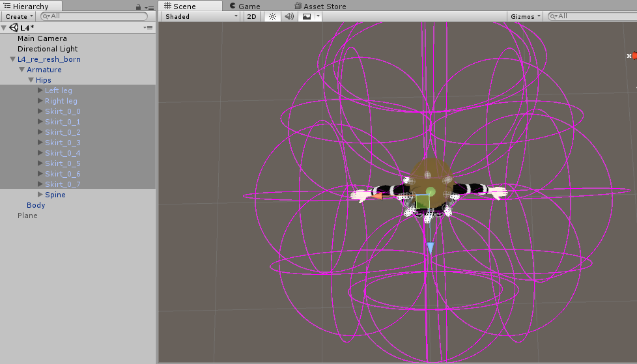Expand the Right leg node
Screen dimensions: 637x364
coord(40,101)
